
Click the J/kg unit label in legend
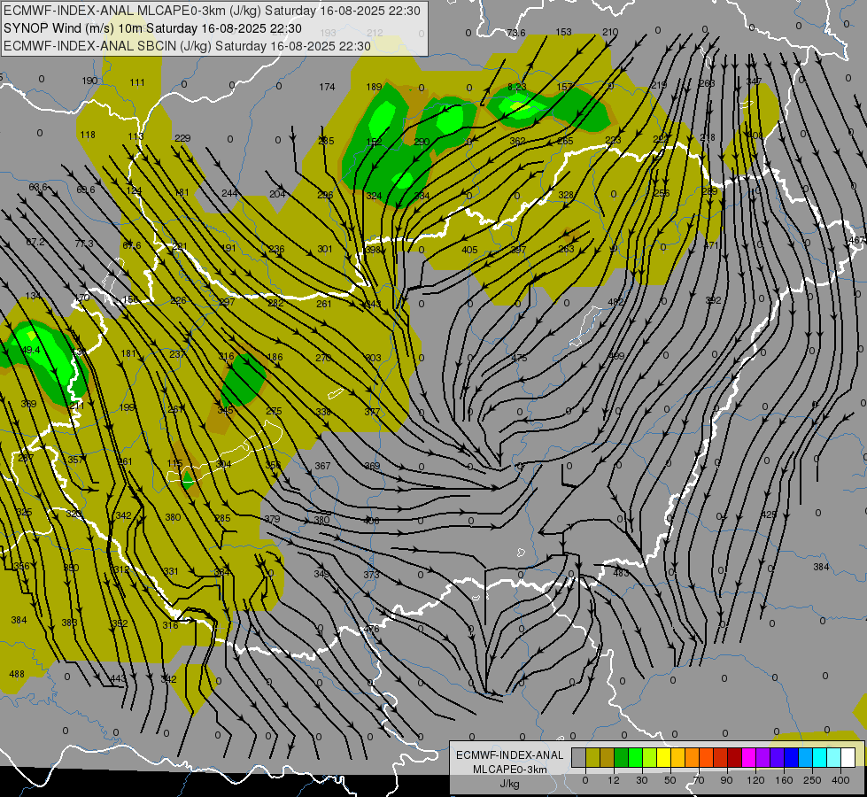click(510, 783)
